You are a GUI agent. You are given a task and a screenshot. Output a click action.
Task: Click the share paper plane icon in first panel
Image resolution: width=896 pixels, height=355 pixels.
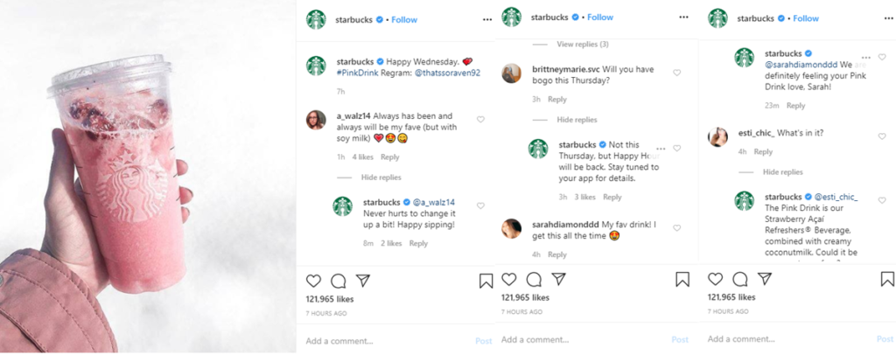363,281
